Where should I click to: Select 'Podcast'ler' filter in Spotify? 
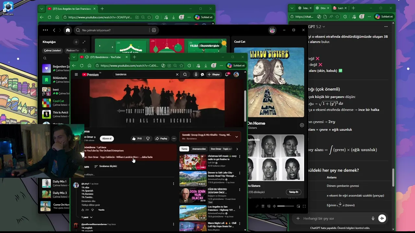click(73, 50)
